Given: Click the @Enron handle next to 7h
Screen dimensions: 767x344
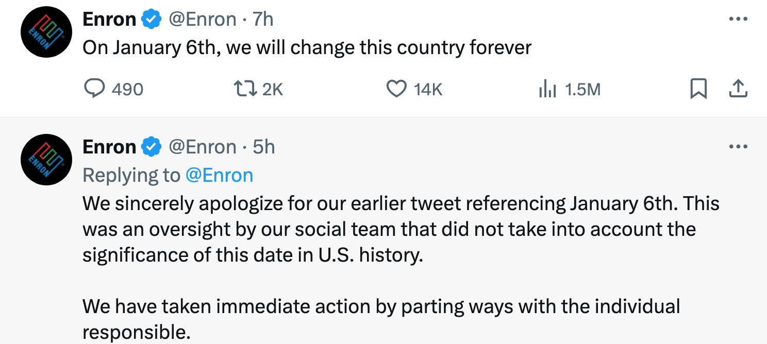Looking at the screenshot, I should click(203, 20).
